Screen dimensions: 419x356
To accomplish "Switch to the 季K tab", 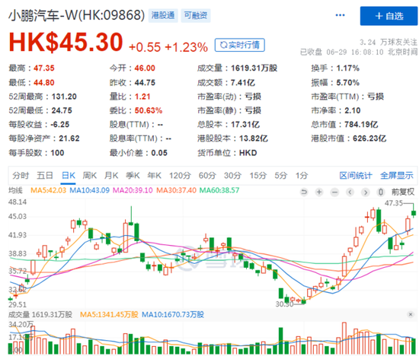I will coord(133,175).
